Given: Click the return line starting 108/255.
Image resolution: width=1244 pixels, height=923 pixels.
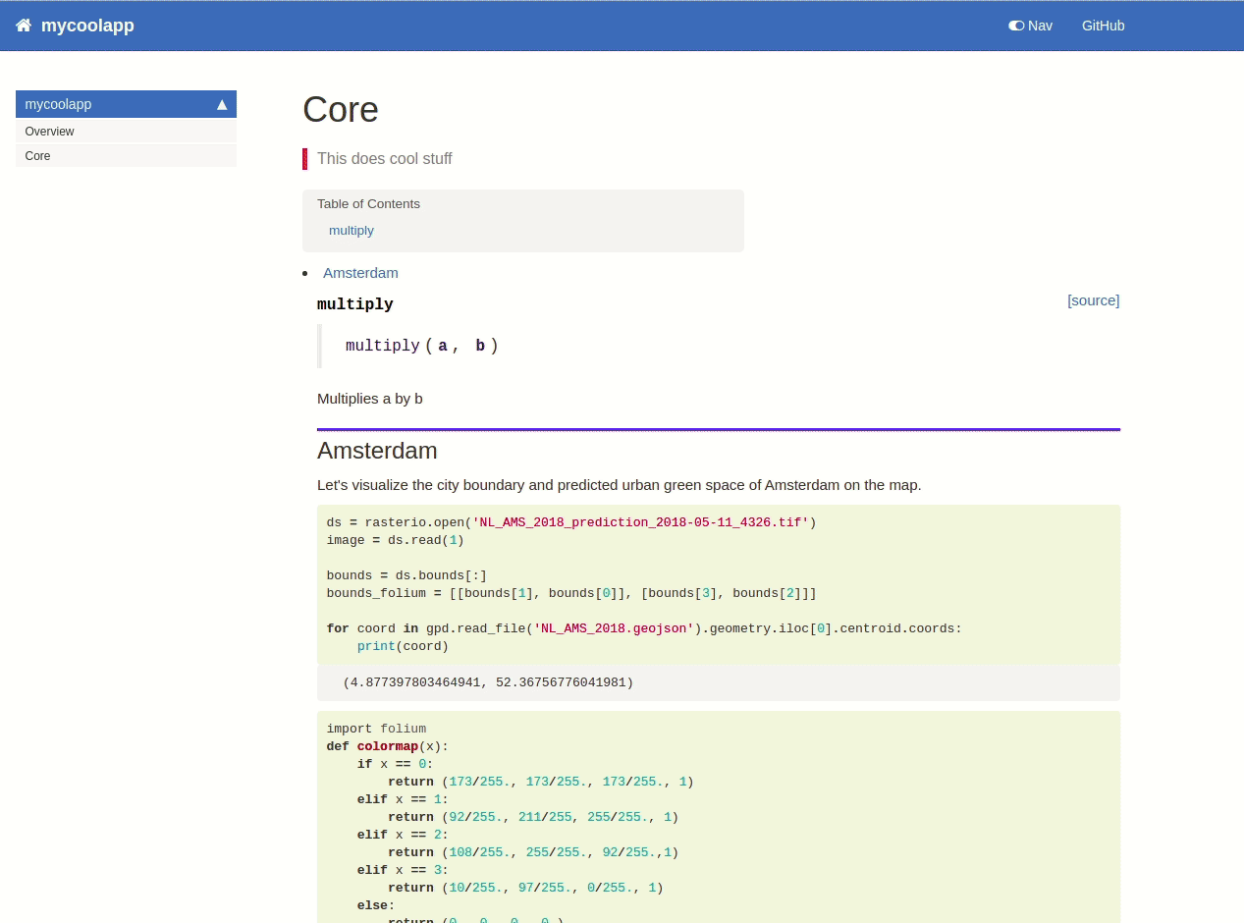Looking at the screenshot, I should pyautogui.click(x=533, y=852).
